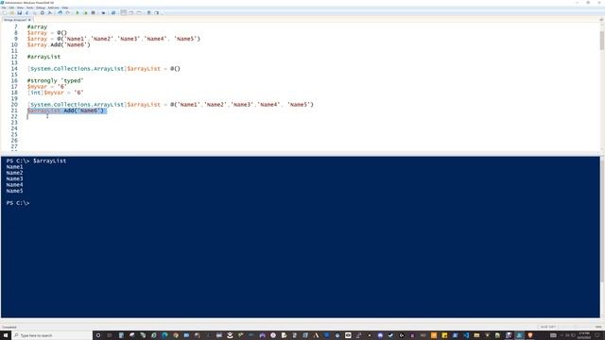Click the #array comment on line 7
The width and height of the screenshot is (605, 340).
[37, 26]
